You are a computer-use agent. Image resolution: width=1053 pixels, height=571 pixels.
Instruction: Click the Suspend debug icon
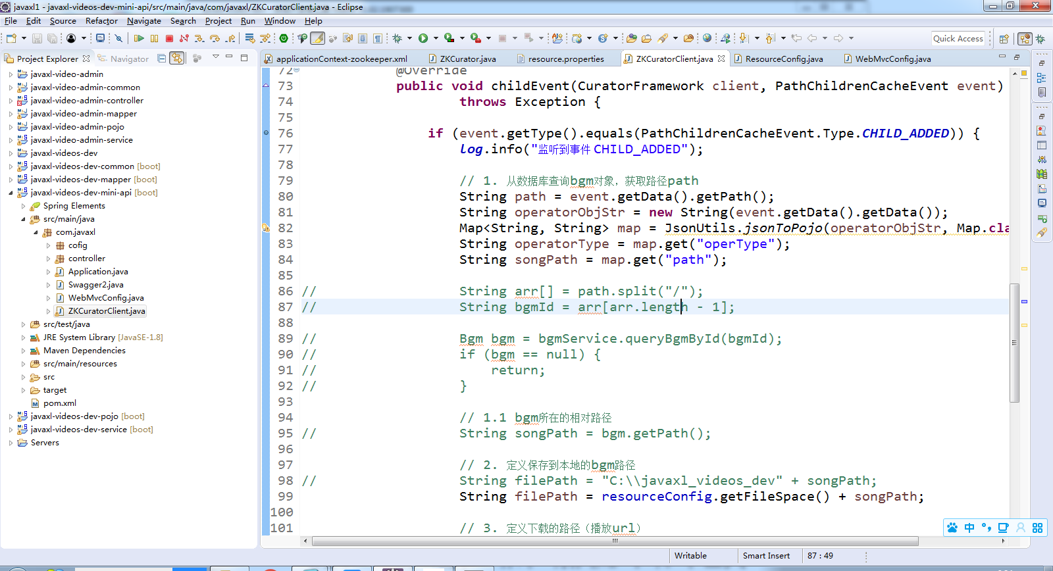[x=154, y=38]
